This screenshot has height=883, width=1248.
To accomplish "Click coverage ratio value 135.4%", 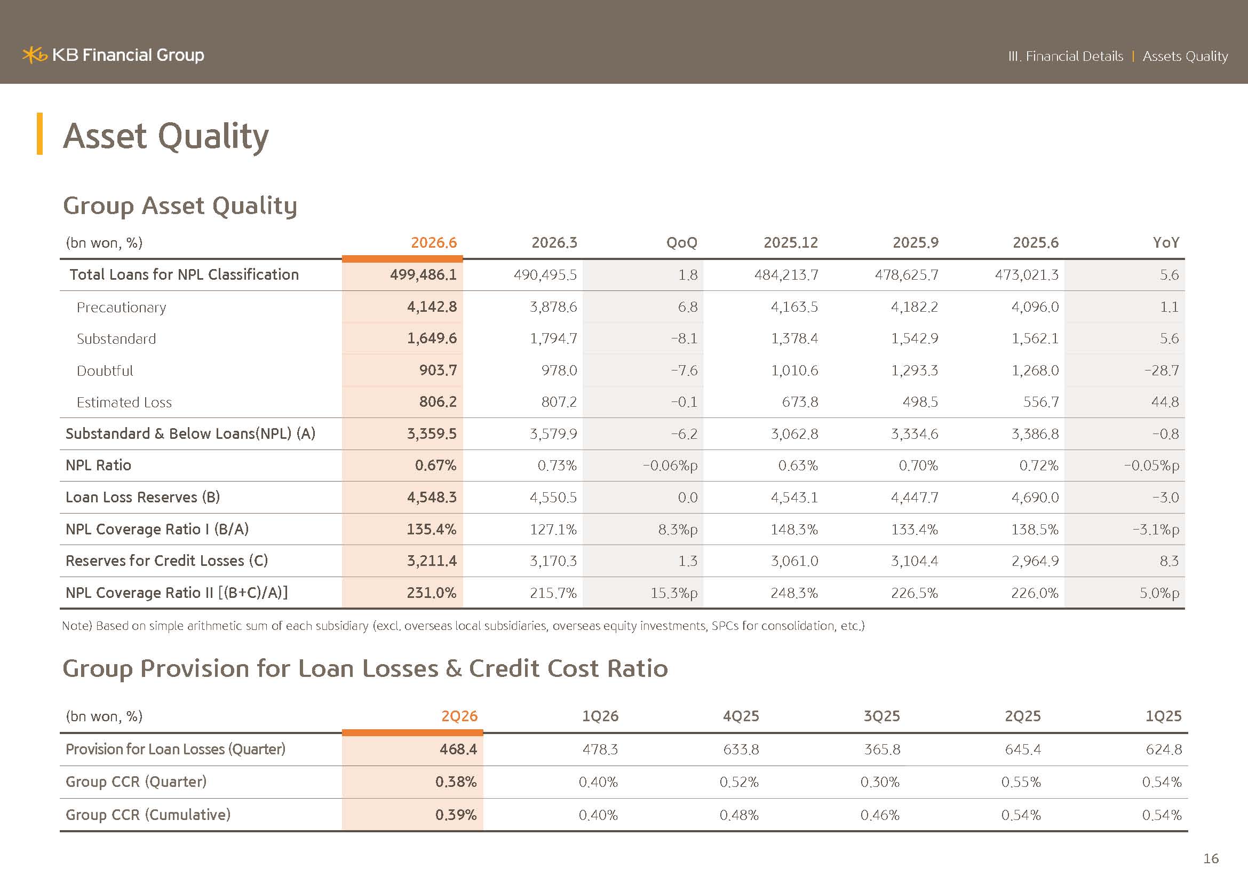I will 432,530.
